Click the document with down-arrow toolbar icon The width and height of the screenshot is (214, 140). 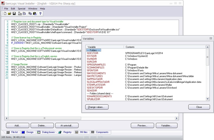coord(24,14)
